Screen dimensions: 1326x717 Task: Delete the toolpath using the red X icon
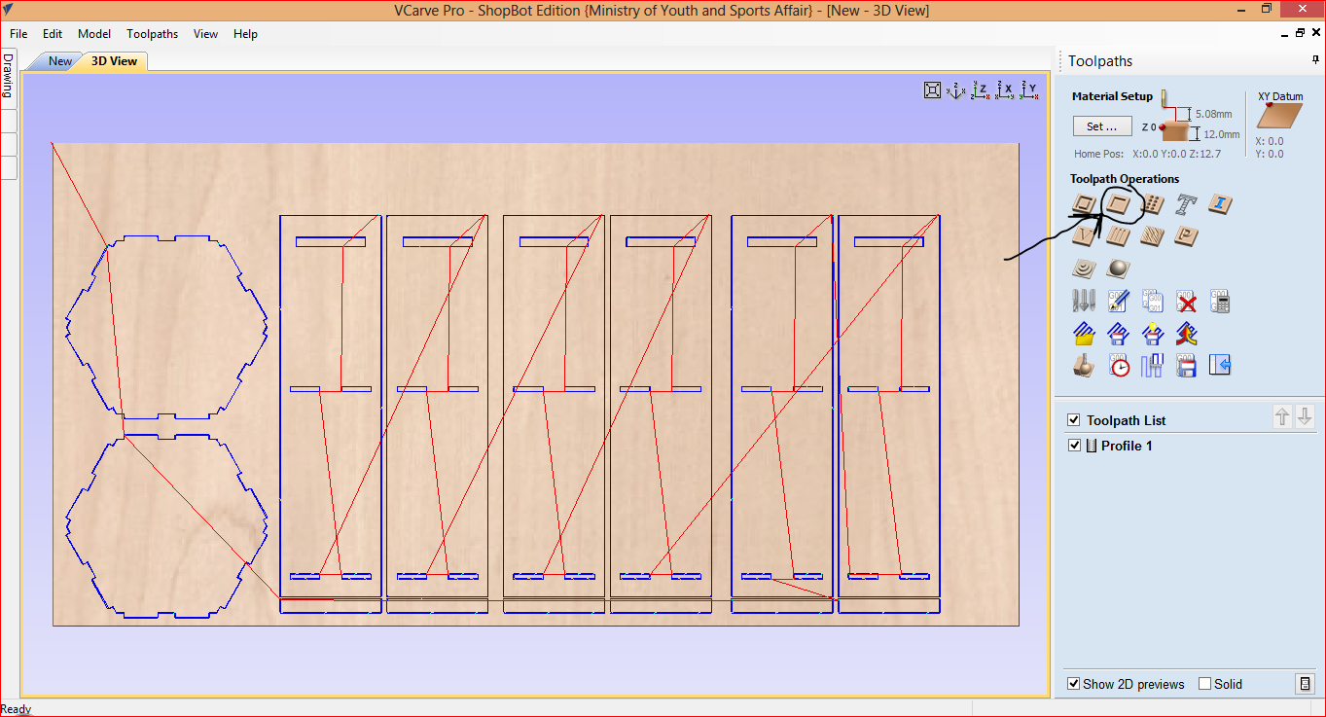[x=1187, y=302]
